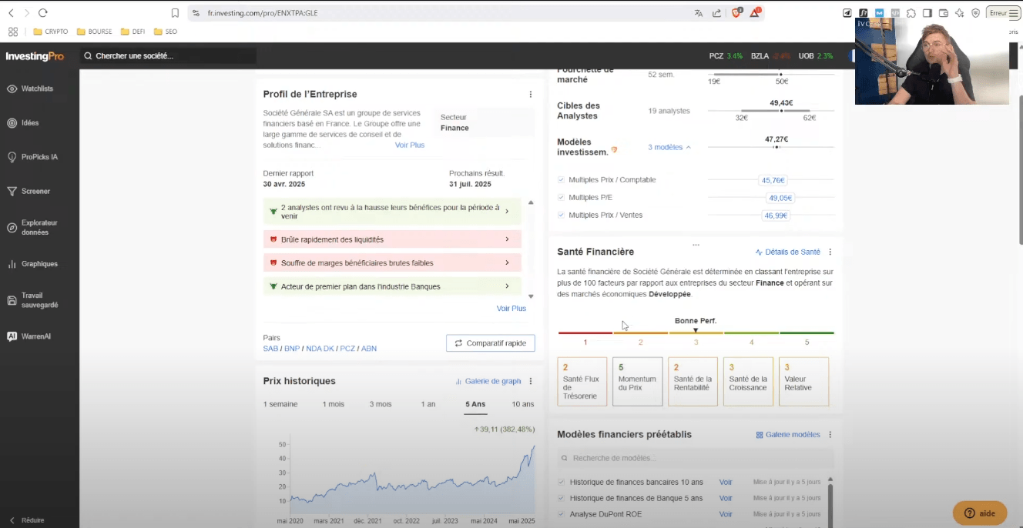Bookmark this page with the bookmark icon
Viewport: 1023px width, 528px height.
coord(176,13)
